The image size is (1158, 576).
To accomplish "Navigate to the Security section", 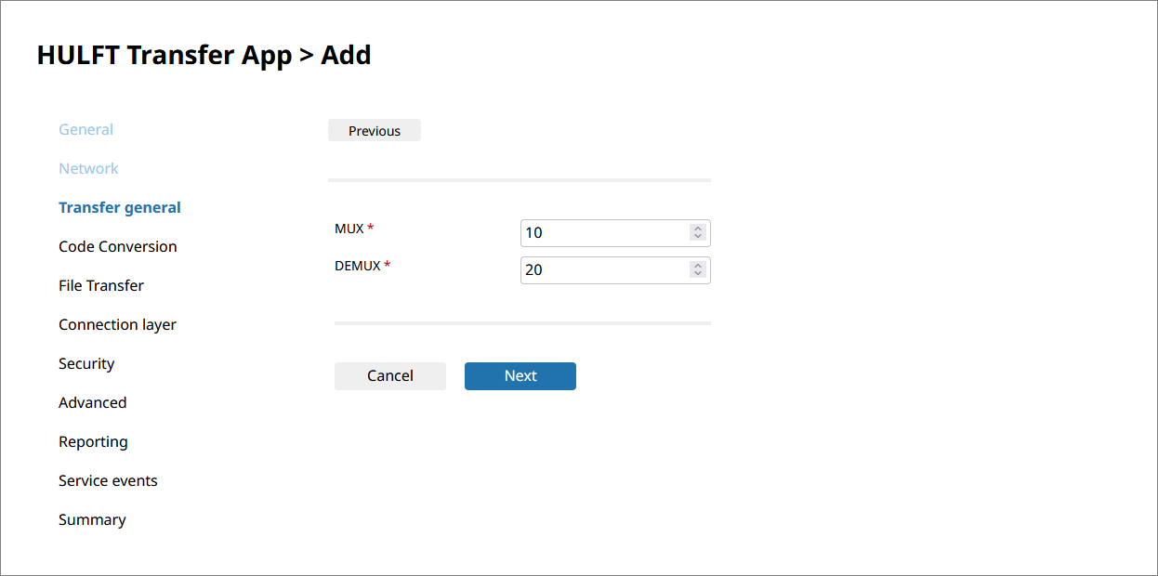I will click(86, 364).
